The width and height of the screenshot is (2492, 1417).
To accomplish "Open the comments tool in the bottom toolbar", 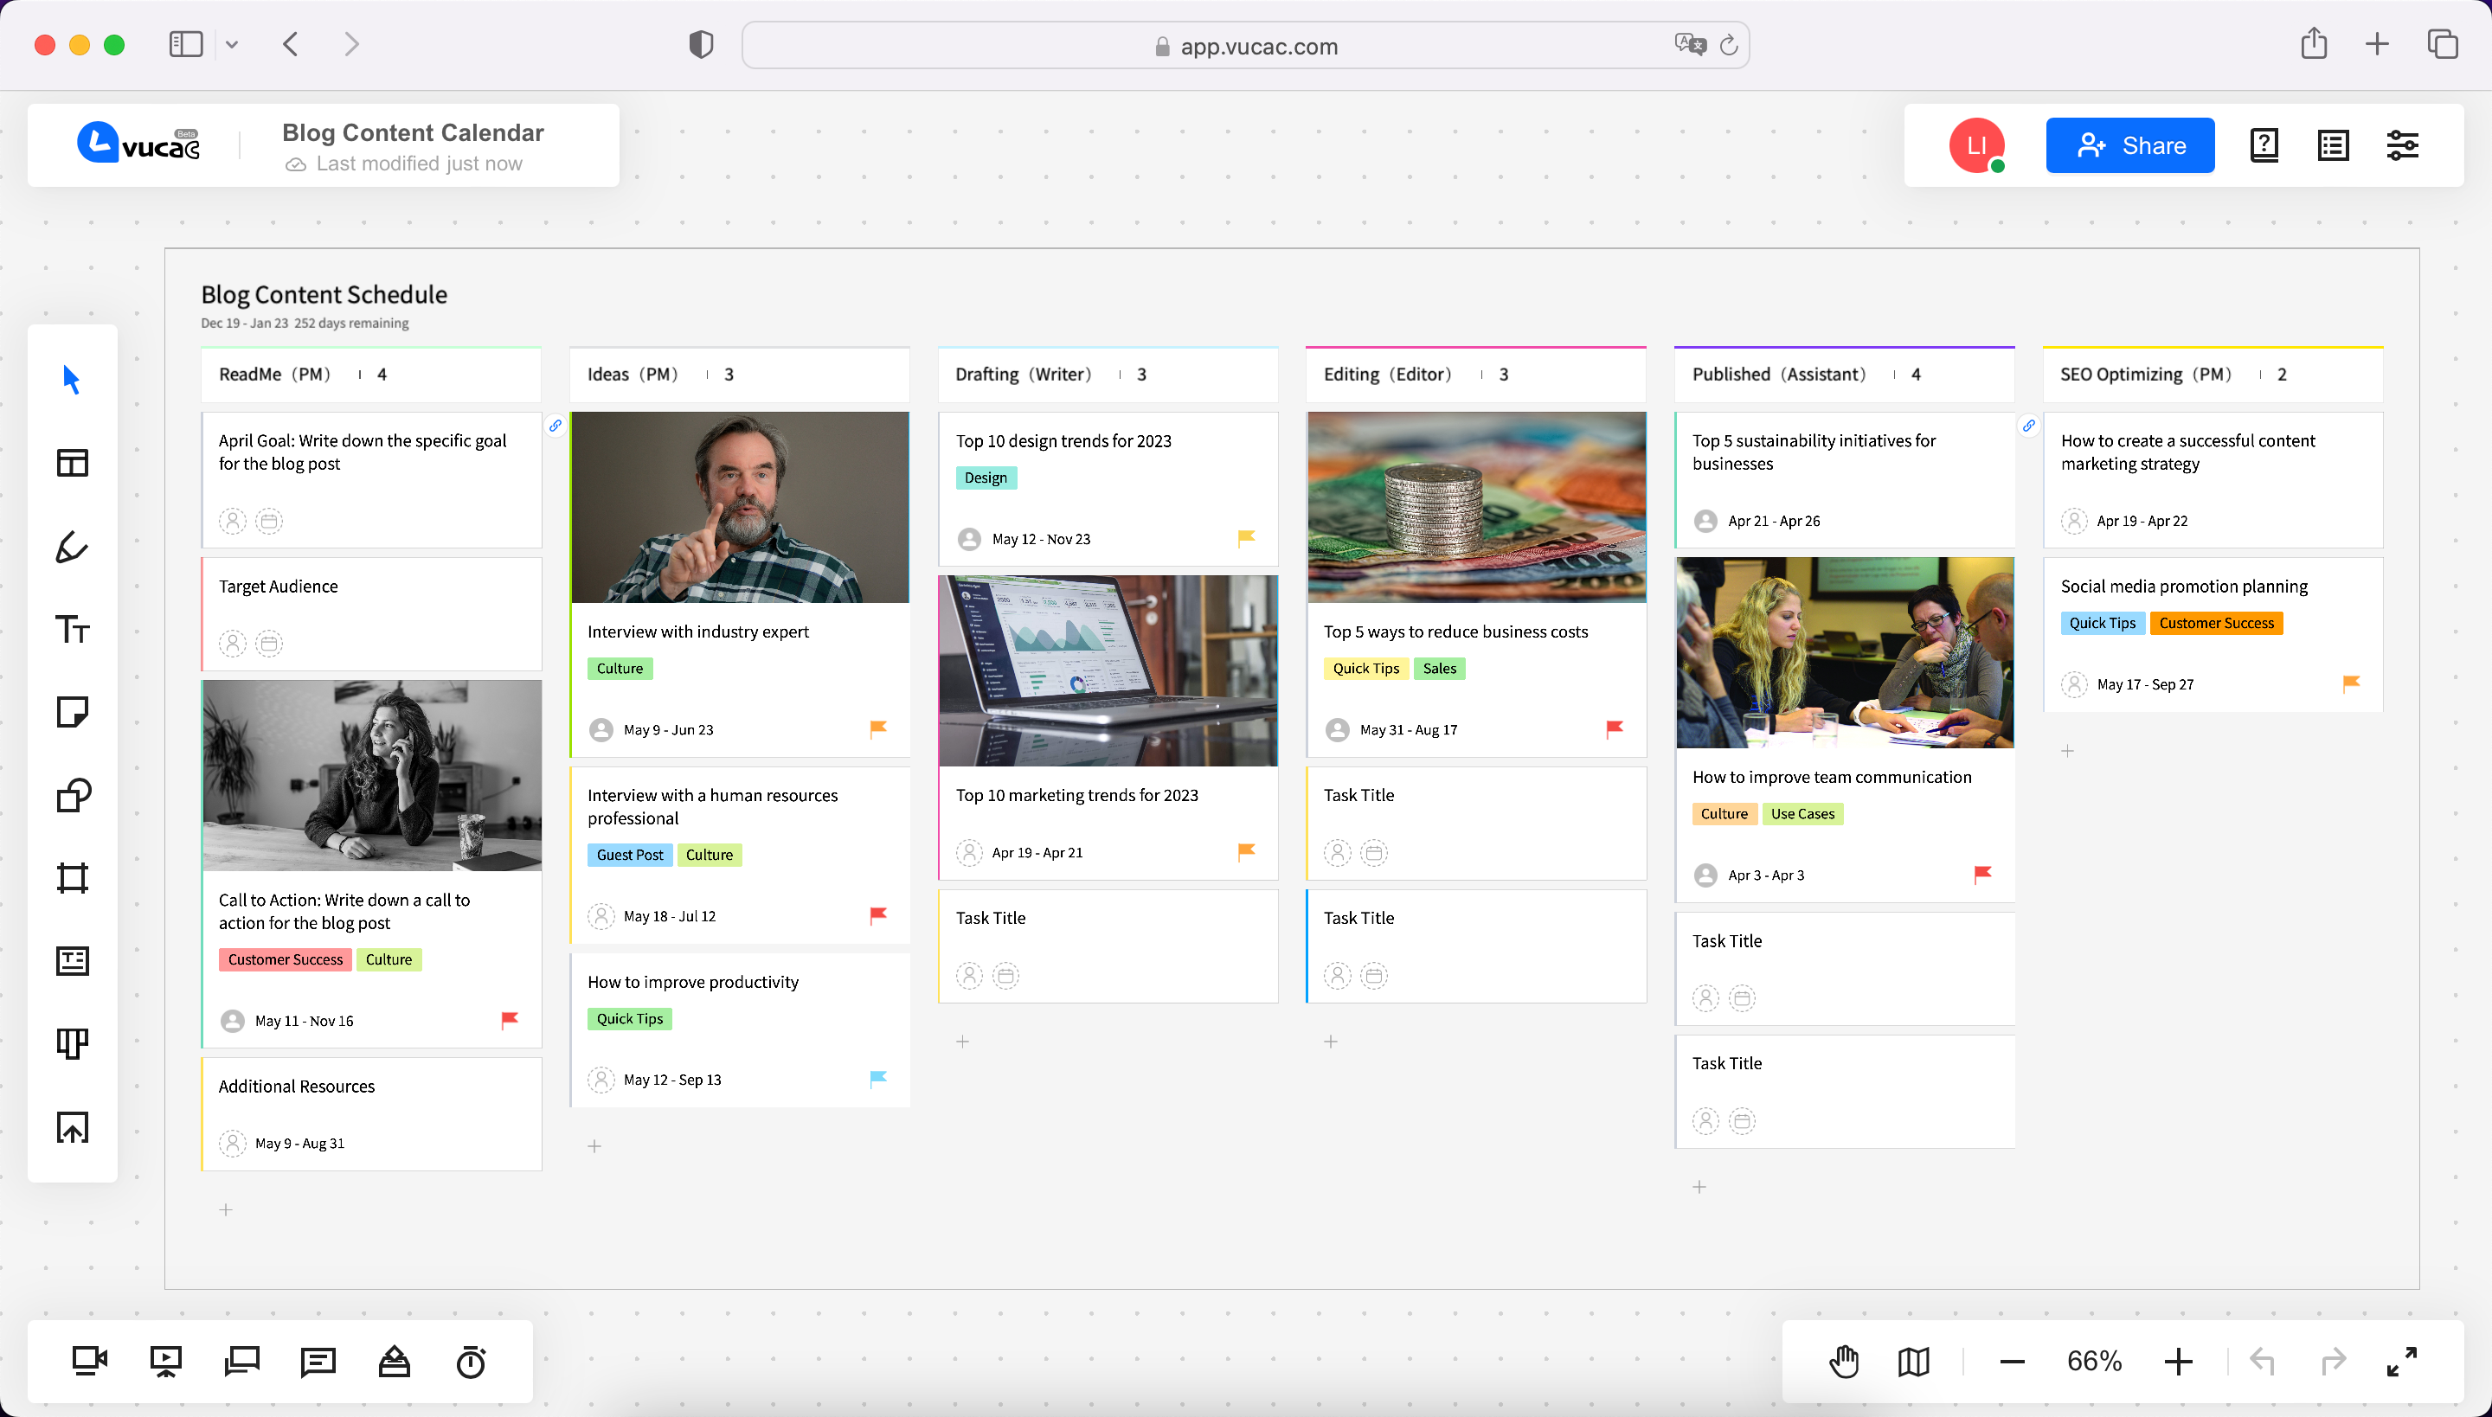I will [318, 1362].
